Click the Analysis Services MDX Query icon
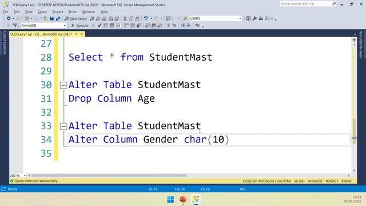 click(98, 18)
